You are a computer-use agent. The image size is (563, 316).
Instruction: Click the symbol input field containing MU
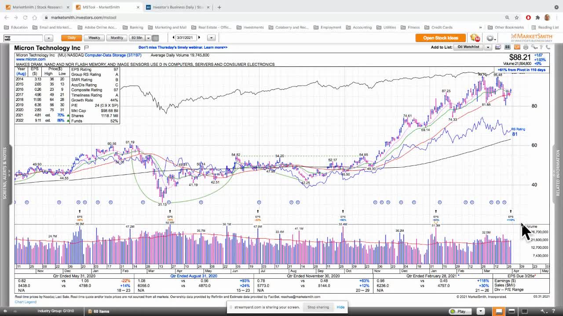tap(24, 38)
